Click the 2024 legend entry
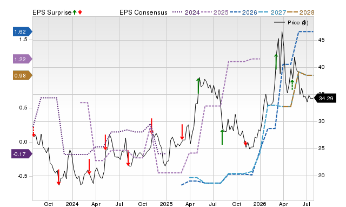The image size is (346, 207). (x=186, y=12)
